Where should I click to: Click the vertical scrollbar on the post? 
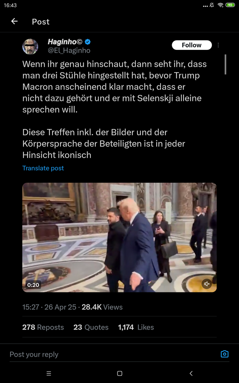pyautogui.click(x=225, y=64)
